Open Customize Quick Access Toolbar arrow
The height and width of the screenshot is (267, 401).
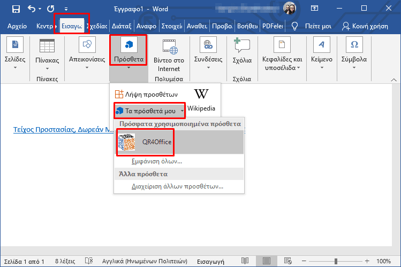point(66,9)
